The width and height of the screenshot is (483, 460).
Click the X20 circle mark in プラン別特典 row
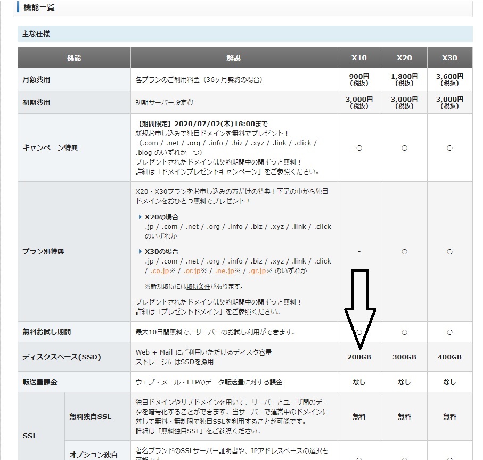pos(404,251)
